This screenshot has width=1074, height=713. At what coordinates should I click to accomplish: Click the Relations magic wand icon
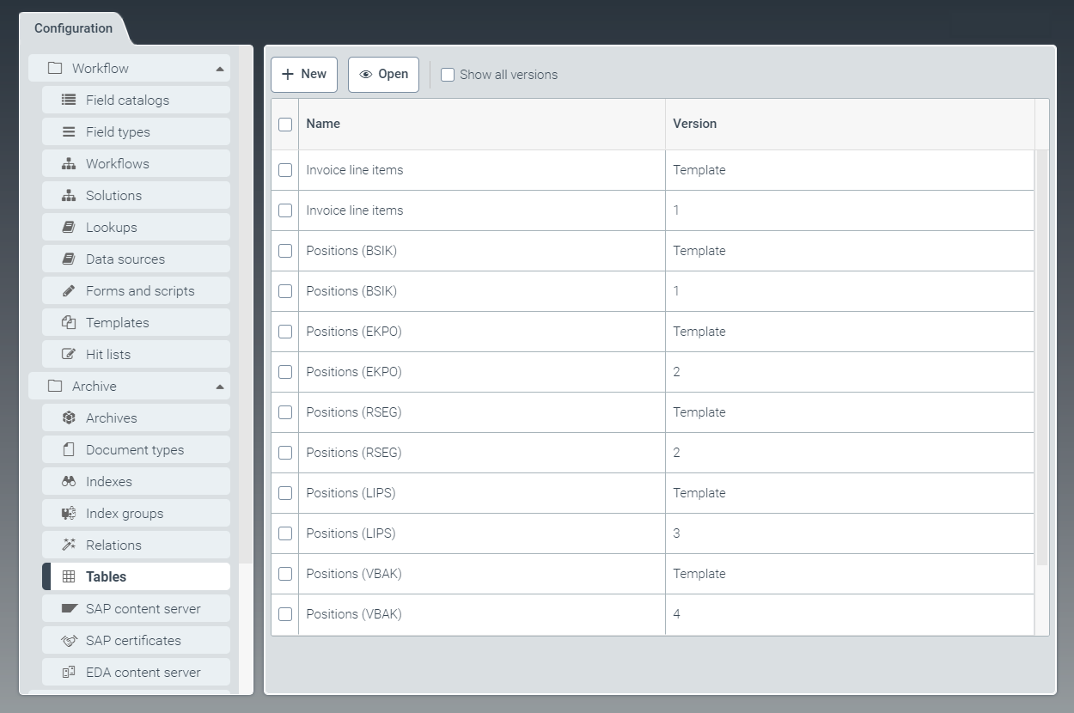pyautogui.click(x=69, y=545)
